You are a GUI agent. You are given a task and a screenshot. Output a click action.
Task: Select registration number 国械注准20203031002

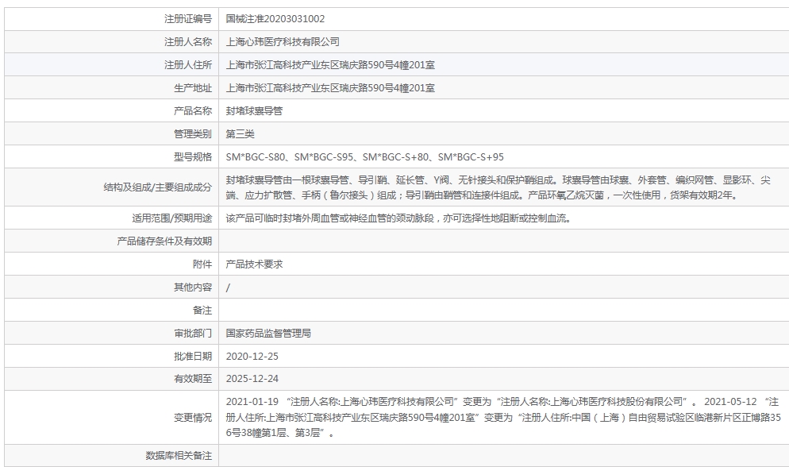[275, 18]
